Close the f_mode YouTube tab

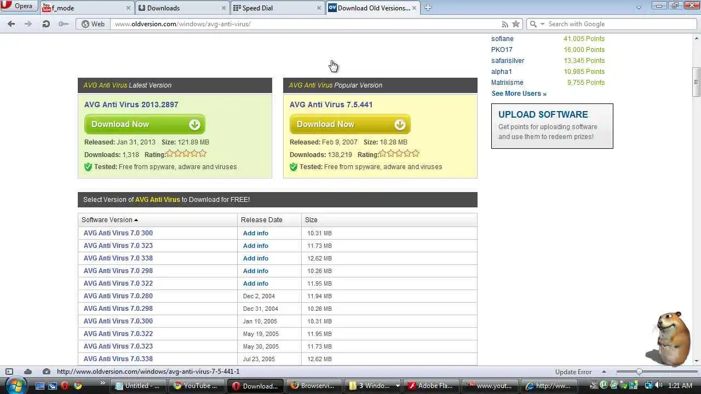coord(129,8)
